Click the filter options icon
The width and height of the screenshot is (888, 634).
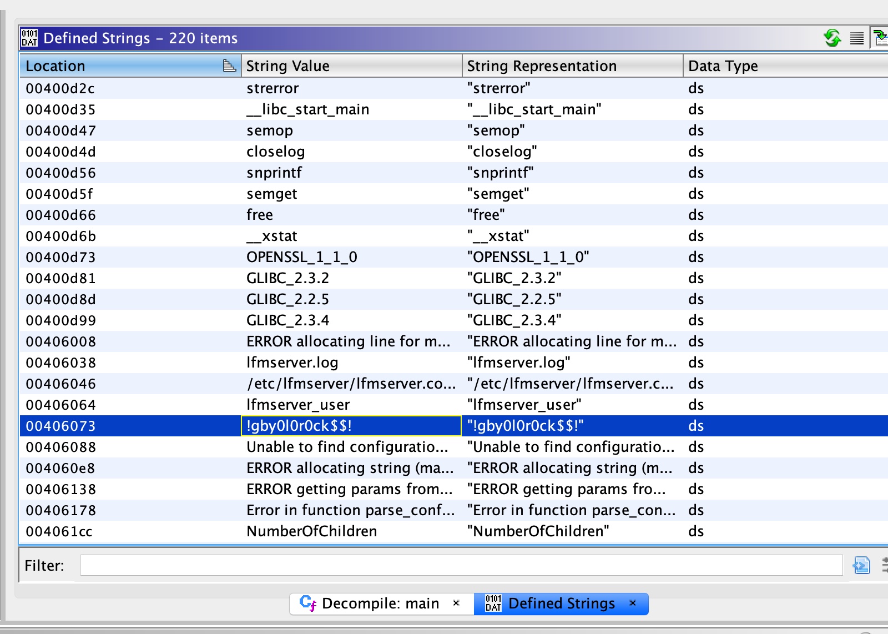(x=861, y=565)
